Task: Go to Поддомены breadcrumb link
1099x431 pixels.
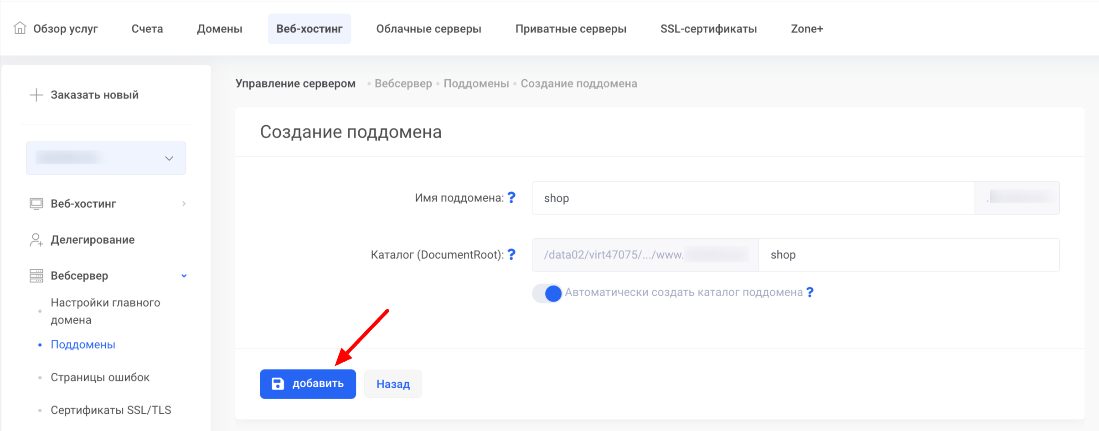Action: coord(476,83)
